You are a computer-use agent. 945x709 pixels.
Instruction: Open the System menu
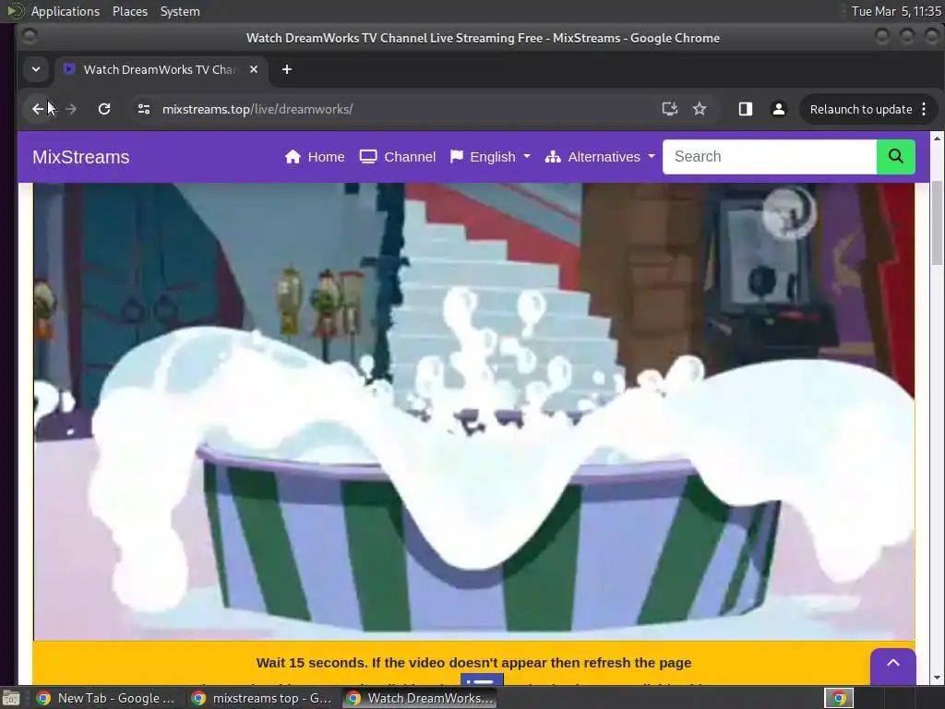180,11
